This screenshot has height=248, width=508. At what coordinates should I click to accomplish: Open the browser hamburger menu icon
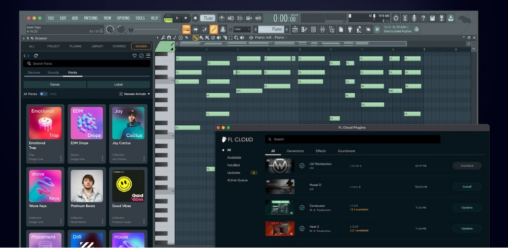click(148, 56)
